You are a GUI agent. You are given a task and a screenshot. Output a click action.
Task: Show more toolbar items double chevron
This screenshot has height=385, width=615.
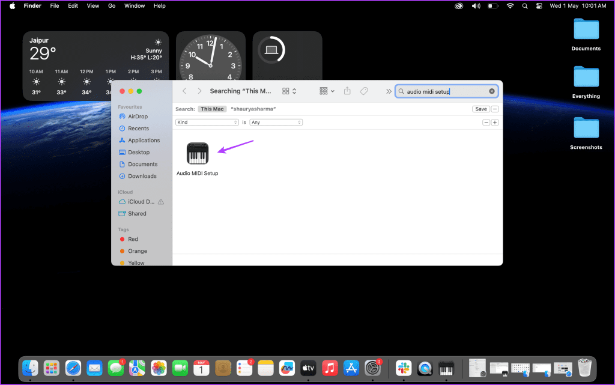[x=389, y=91]
